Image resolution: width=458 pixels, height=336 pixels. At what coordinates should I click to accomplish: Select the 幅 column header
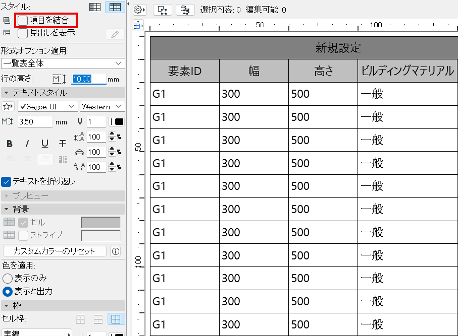pos(254,71)
